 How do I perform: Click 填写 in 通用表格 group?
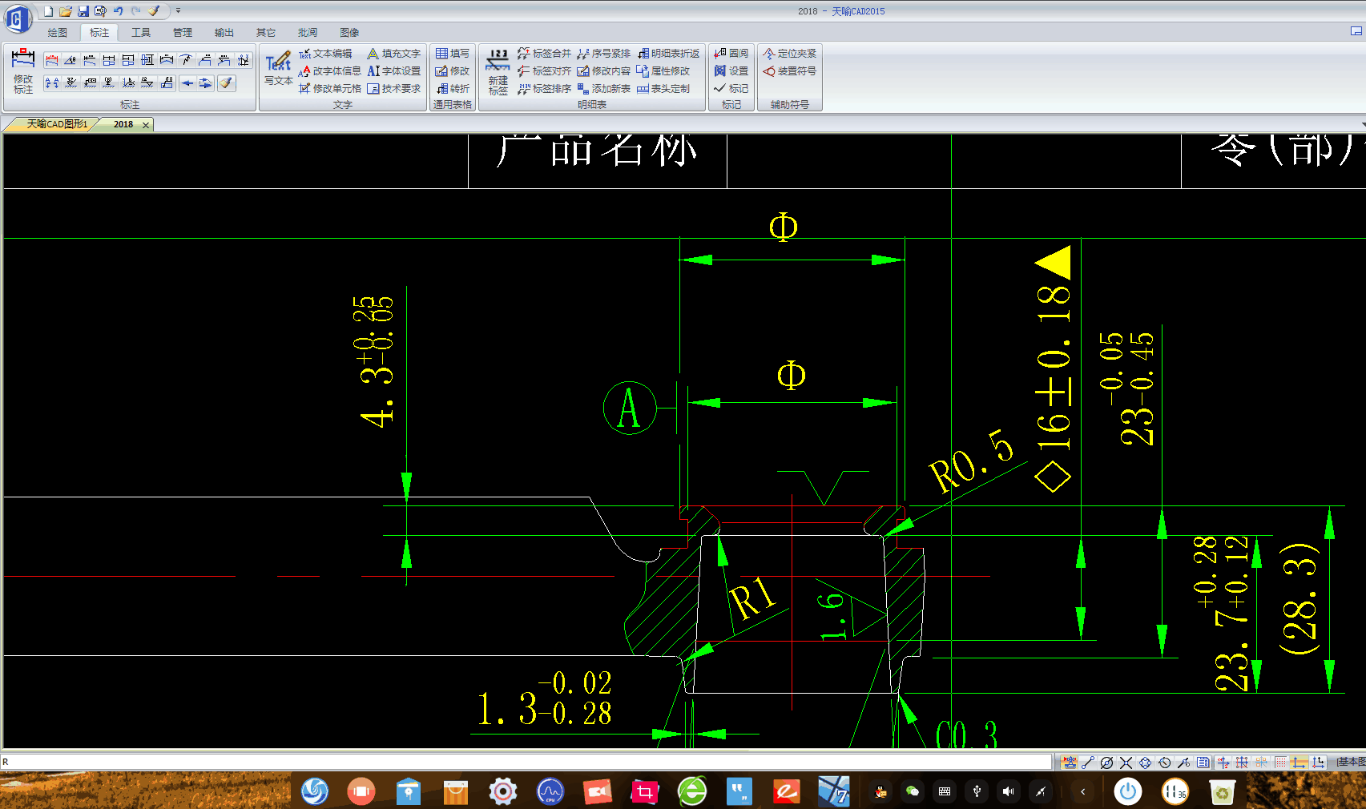453,54
